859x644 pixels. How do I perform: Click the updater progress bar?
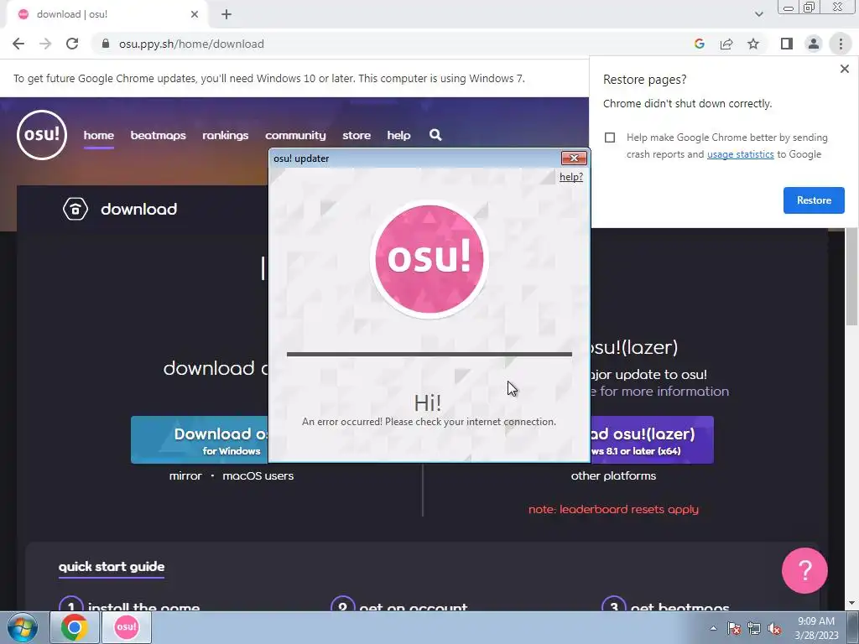[x=429, y=355]
